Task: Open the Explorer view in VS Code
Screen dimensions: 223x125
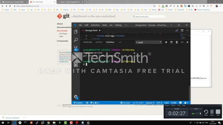Action: 76,32
